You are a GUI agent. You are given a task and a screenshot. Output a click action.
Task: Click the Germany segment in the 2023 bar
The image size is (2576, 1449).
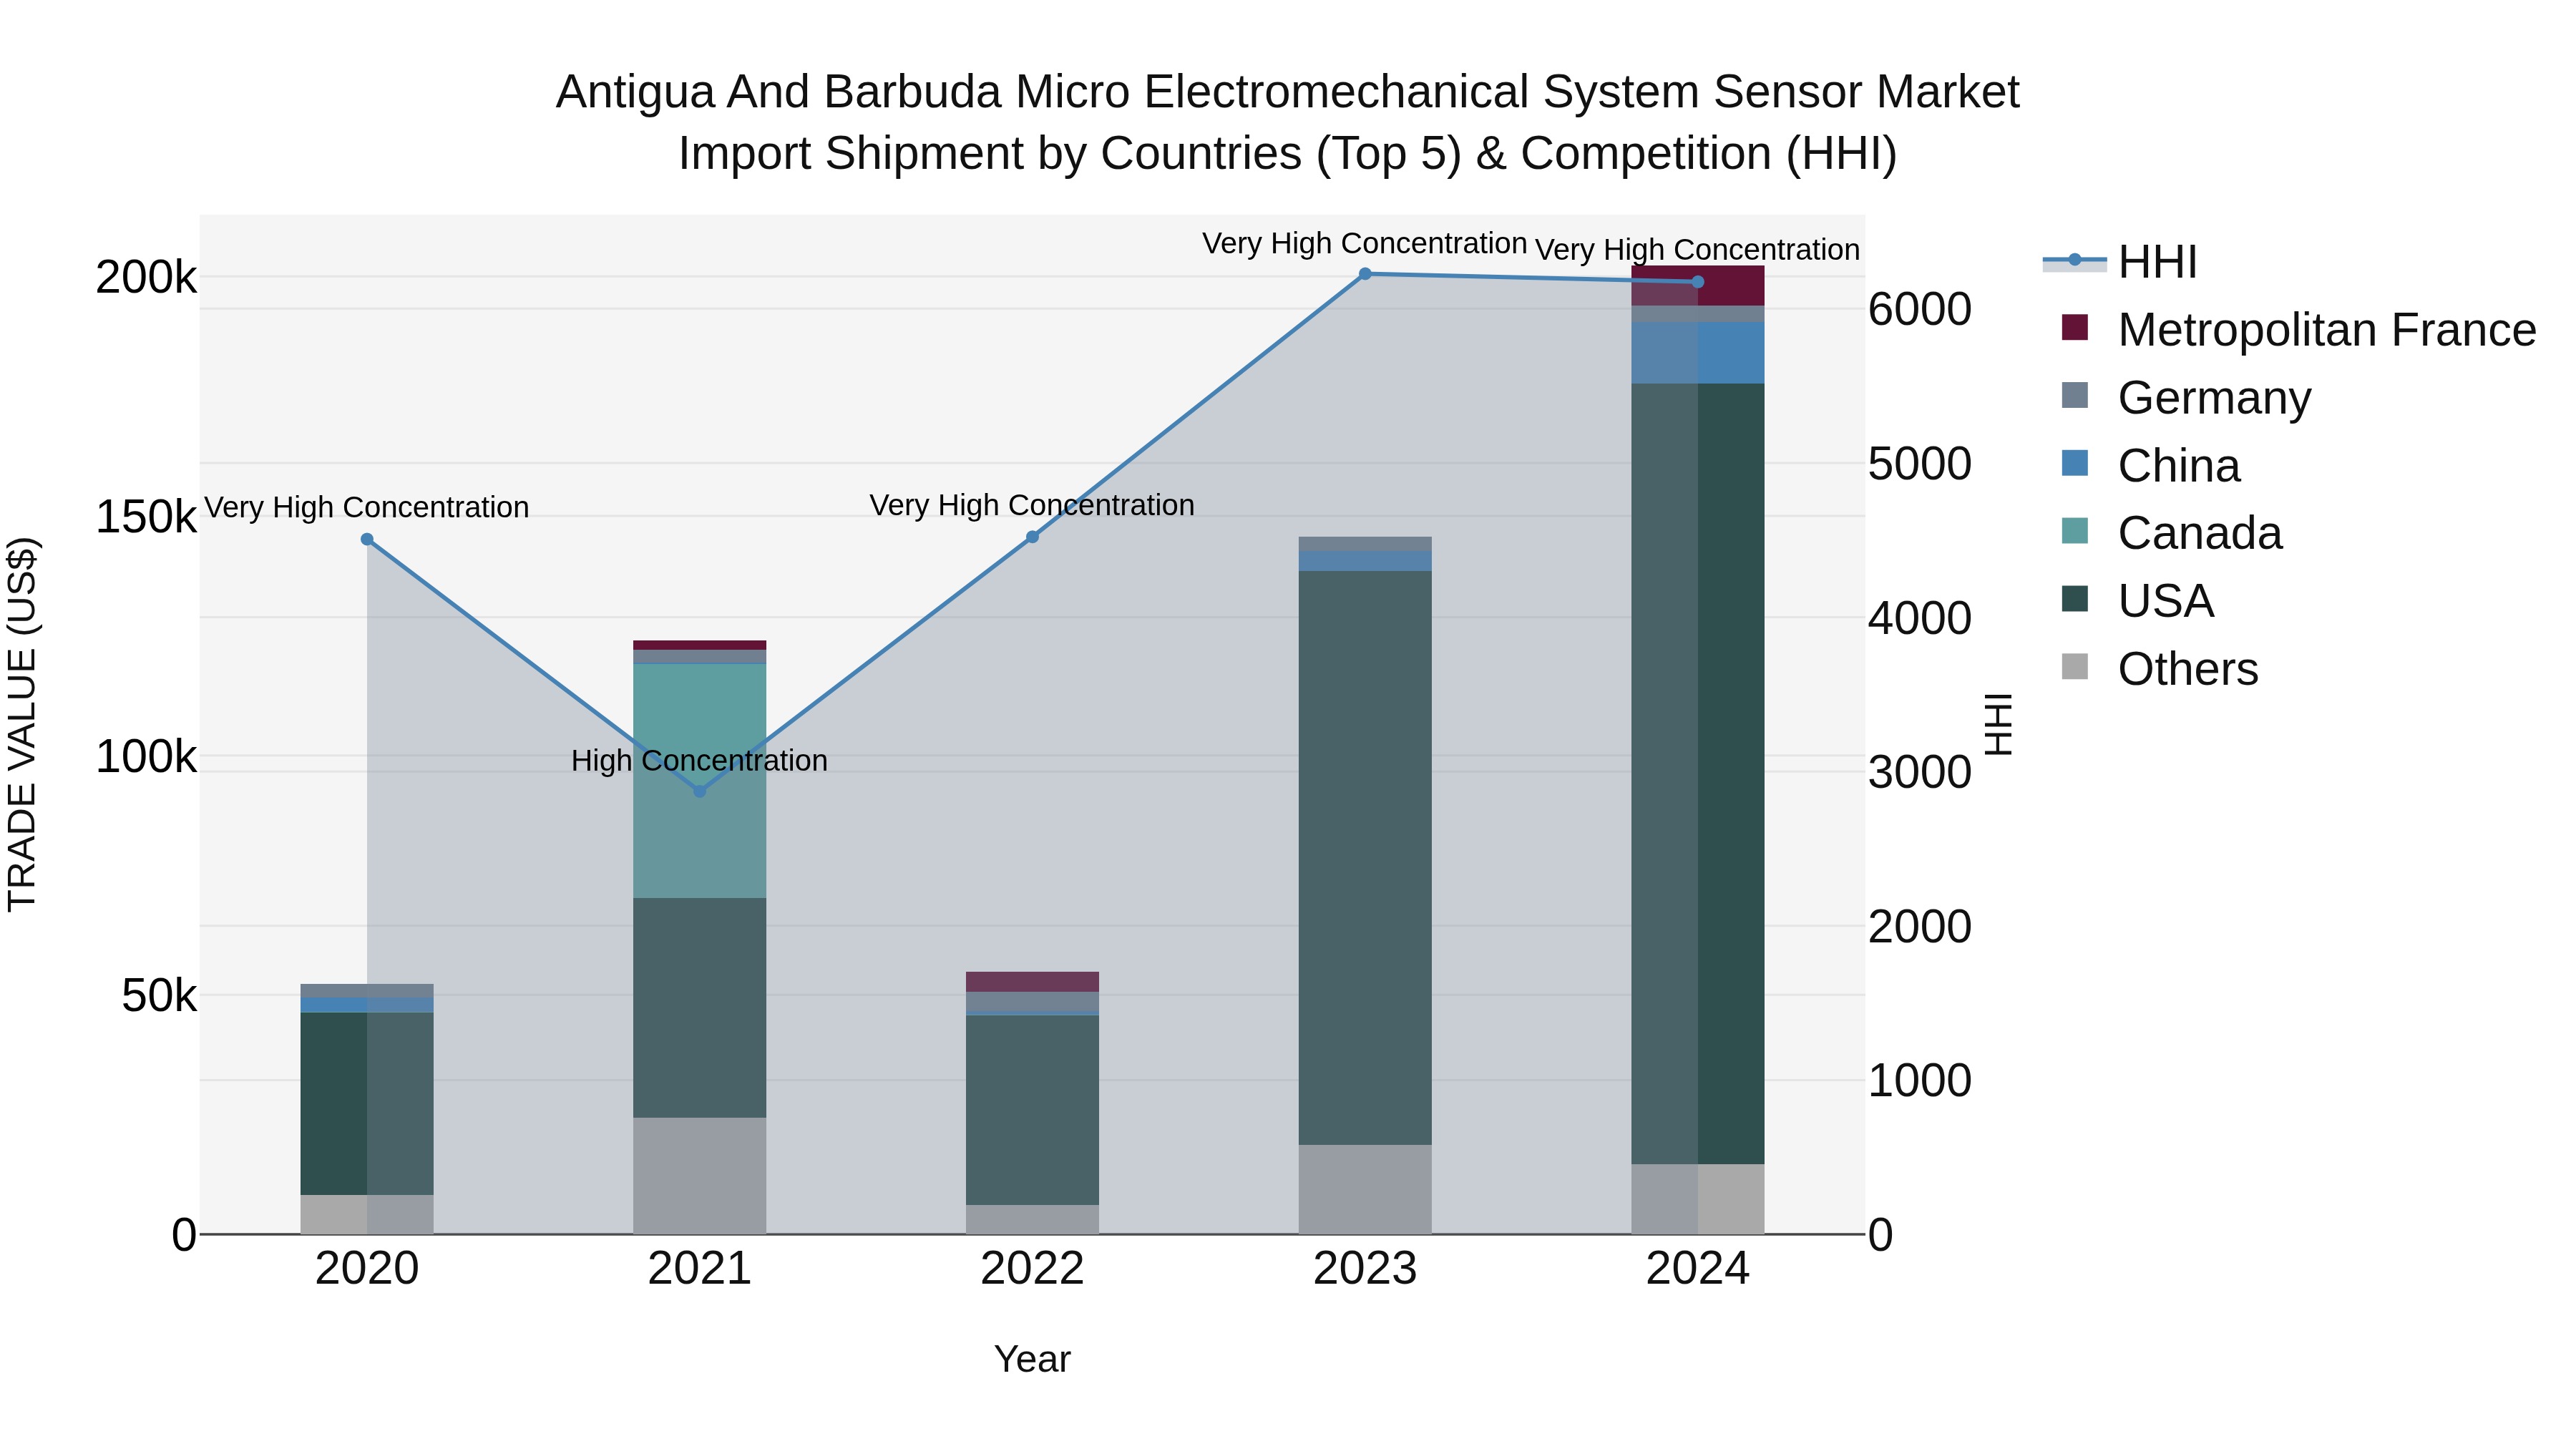(x=1365, y=544)
